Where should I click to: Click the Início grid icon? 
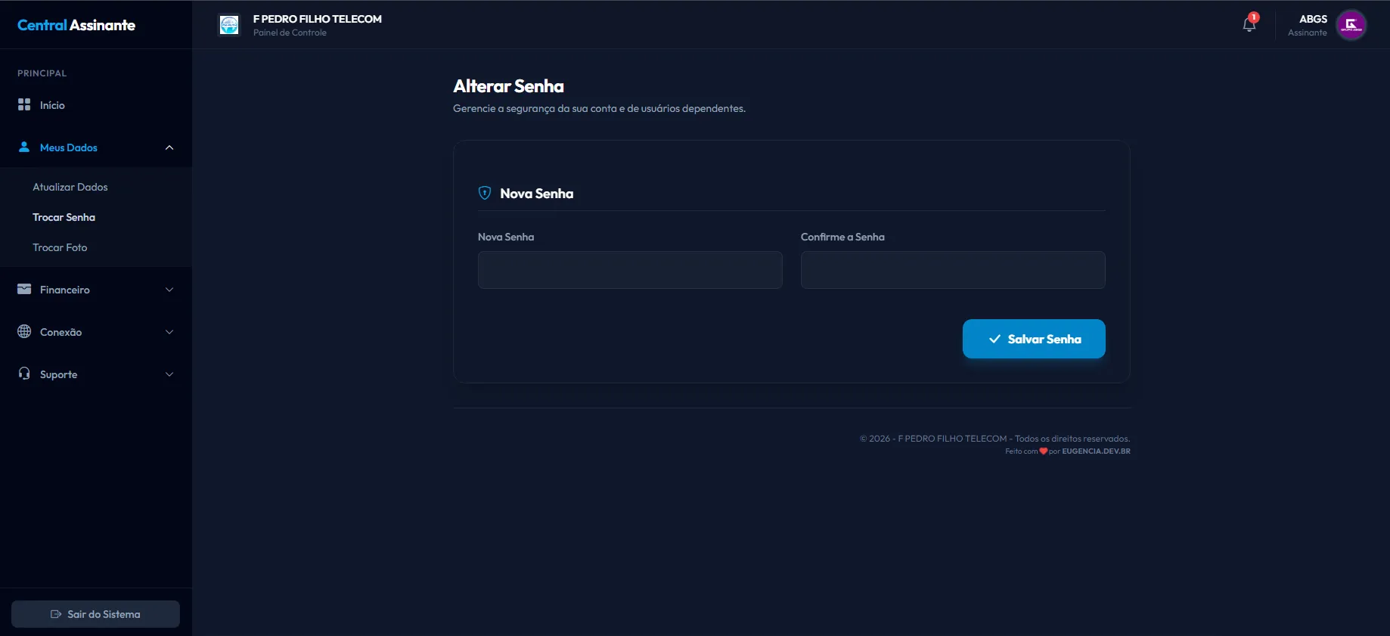click(24, 105)
